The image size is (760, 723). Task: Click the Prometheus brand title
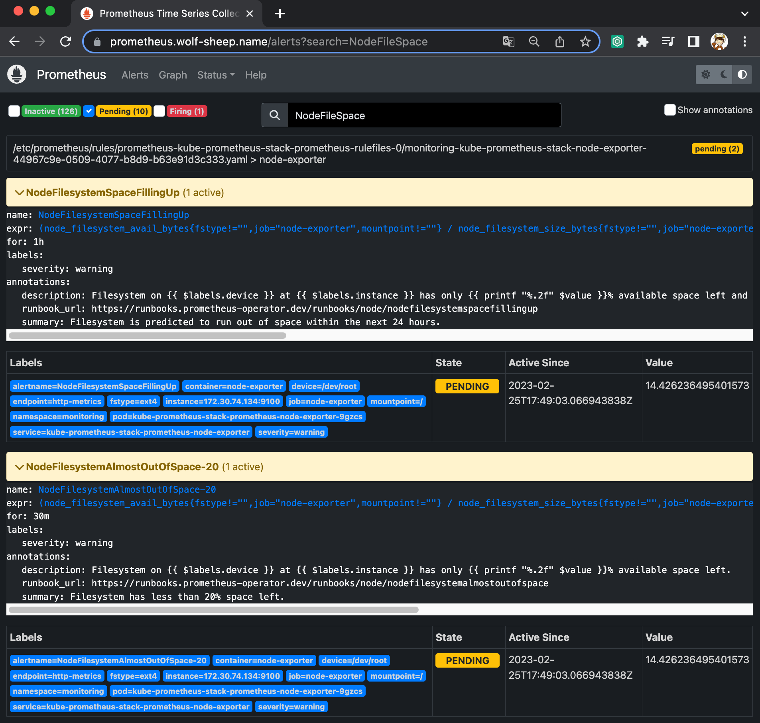tap(71, 75)
